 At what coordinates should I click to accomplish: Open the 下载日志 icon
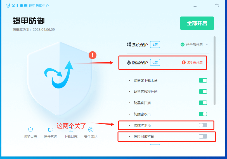pyautogui.click(x=71, y=130)
